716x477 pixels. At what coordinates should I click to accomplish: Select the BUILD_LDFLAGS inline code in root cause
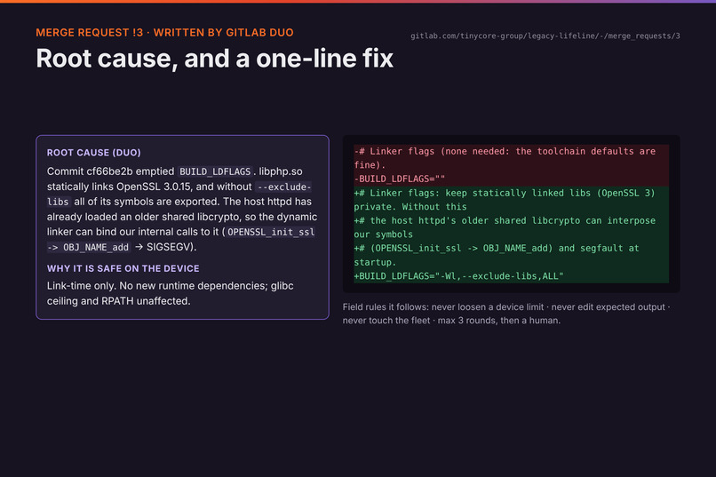tap(215, 171)
